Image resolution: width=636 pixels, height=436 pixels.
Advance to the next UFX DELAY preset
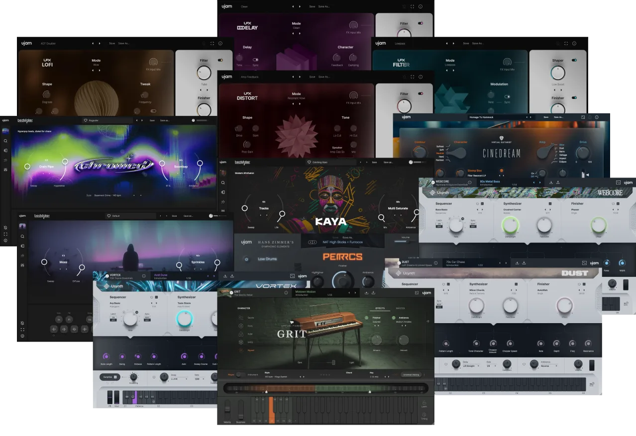pyautogui.click(x=300, y=6)
